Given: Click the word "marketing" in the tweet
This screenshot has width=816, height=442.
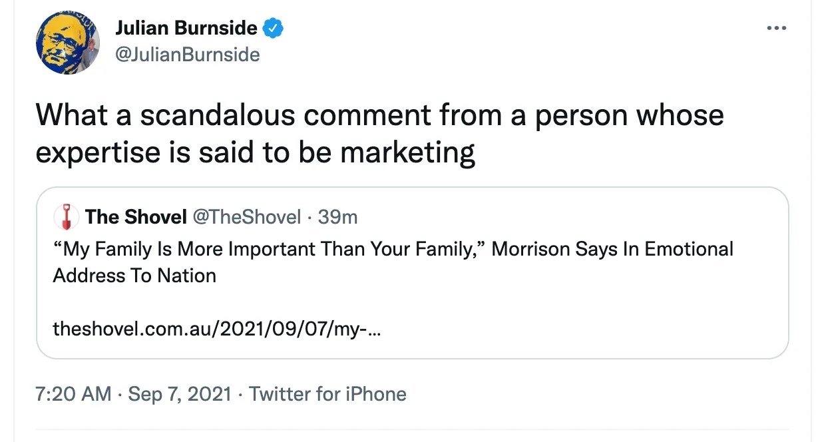Looking at the screenshot, I should click(407, 152).
